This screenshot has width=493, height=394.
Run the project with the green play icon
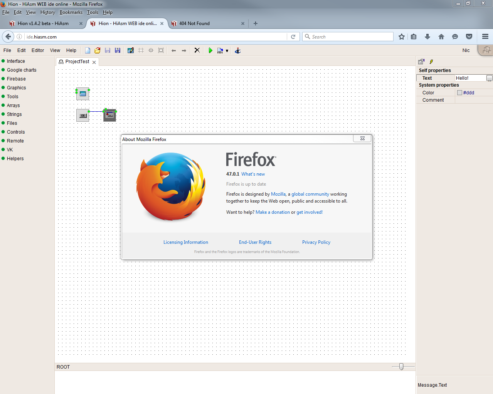pyautogui.click(x=210, y=50)
